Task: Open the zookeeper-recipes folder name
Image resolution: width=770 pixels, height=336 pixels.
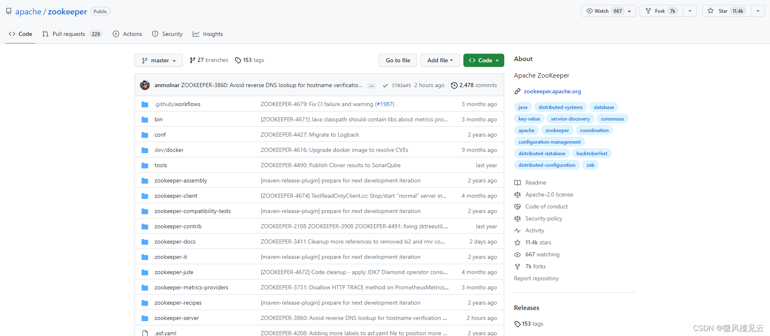Action: click(x=178, y=303)
